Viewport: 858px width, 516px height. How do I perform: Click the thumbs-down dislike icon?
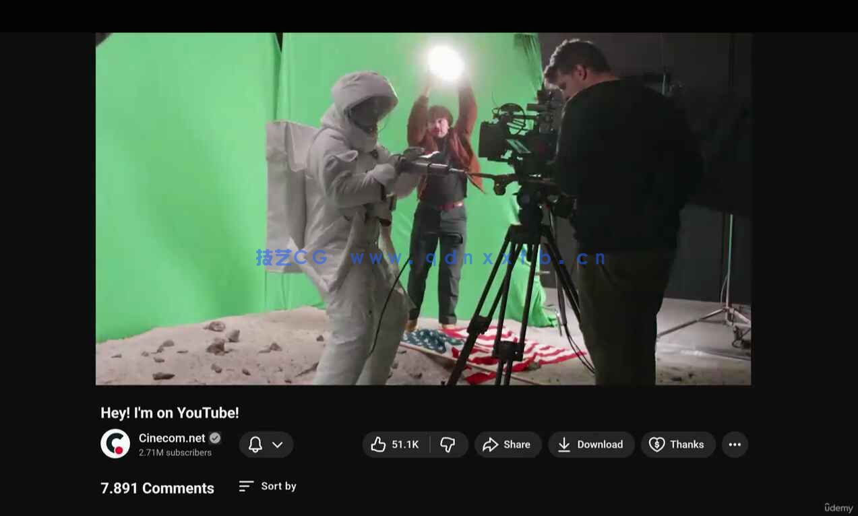448,445
